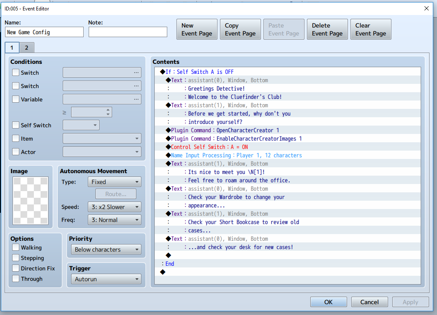
Task: Click the Delete Event Page button
Action: pyautogui.click(x=327, y=29)
